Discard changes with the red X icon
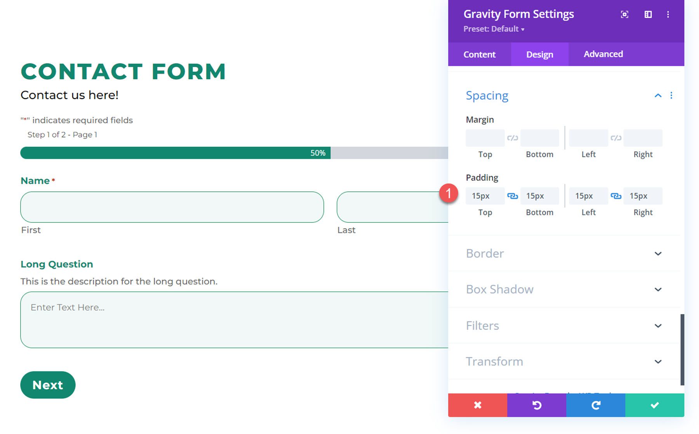This screenshot has height=434, width=699. [478, 405]
